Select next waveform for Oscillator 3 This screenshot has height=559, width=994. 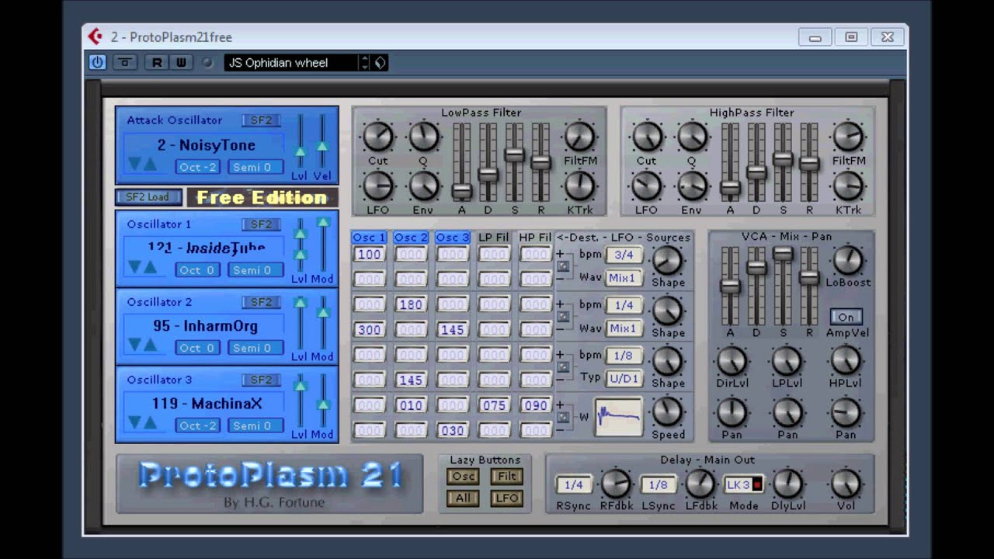tap(150, 422)
